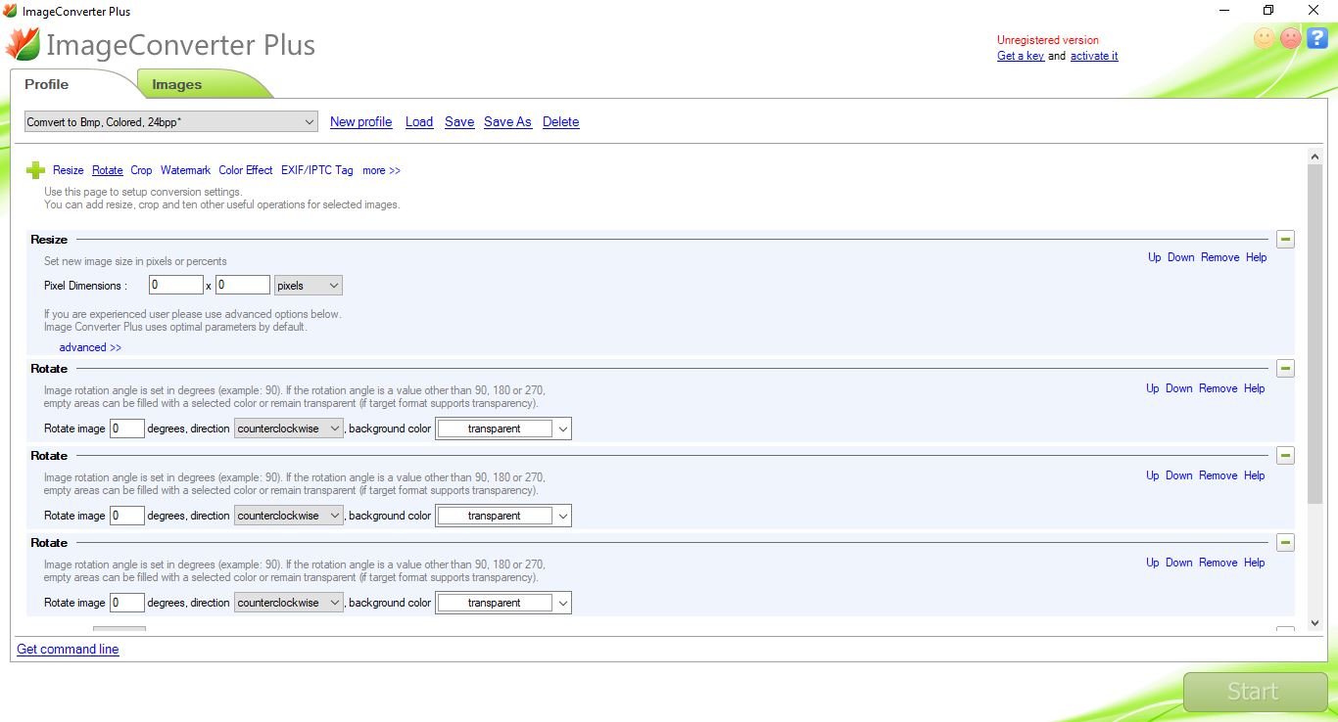The image size is (1338, 722).
Task: Click the Save As link
Action: tap(507, 122)
